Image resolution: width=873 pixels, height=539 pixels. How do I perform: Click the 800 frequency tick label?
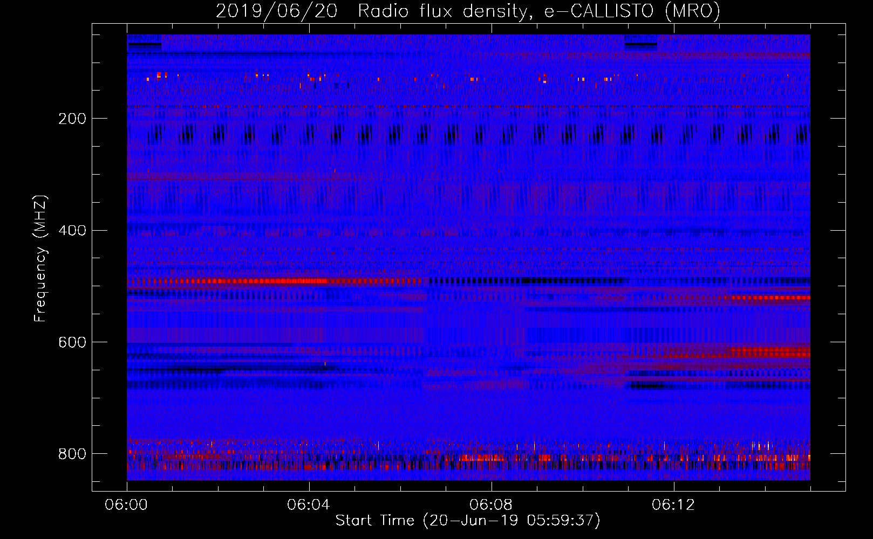(x=72, y=454)
